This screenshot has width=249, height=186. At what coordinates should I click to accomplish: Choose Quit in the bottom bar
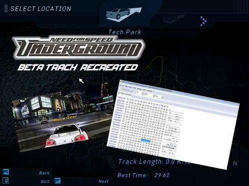click(x=45, y=181)
